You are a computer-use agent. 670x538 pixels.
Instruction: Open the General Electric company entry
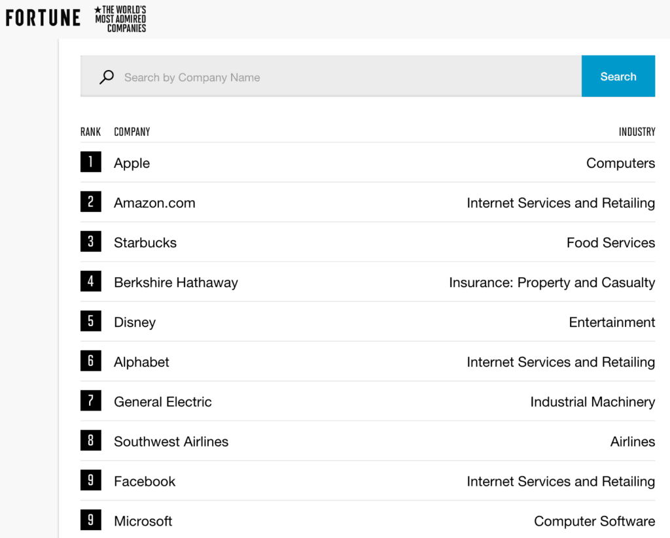(x=162, y=402)
